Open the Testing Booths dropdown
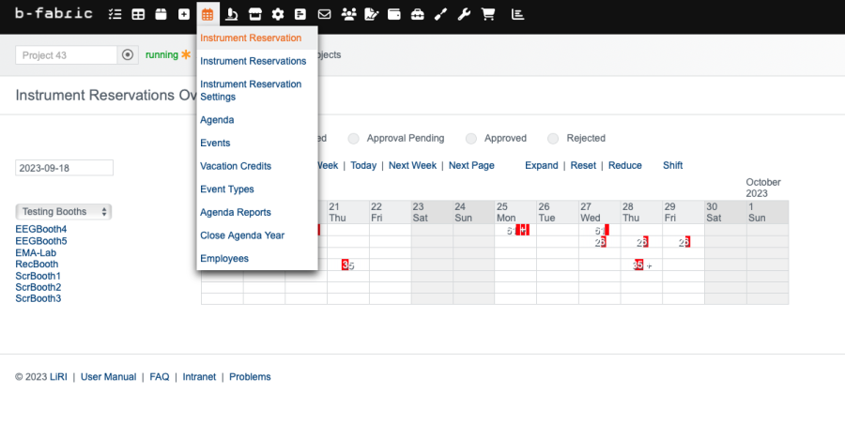845x439 pixels. click(x=64, y=212)
